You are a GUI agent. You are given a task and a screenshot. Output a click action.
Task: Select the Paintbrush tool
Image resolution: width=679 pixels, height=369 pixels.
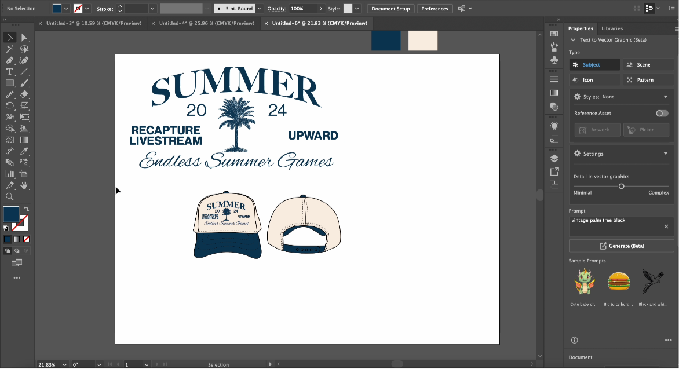[x=24, y=82]
